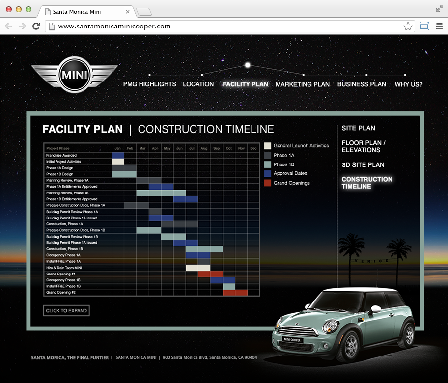Click the Approval Dates legend swatch
Screen dimensions: 448x383
click(267, 173)
